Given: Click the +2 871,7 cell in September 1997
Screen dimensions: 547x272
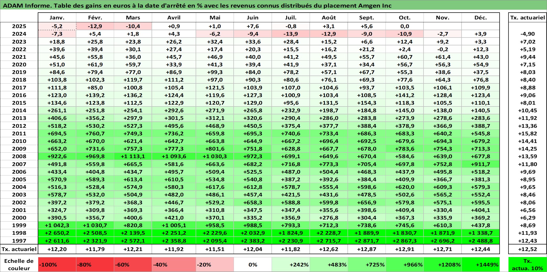Looking at the screenshot, I should [x=367, y=241].
